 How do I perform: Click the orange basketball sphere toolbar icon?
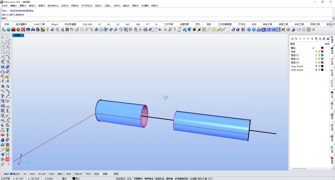[x=18, y=30]
